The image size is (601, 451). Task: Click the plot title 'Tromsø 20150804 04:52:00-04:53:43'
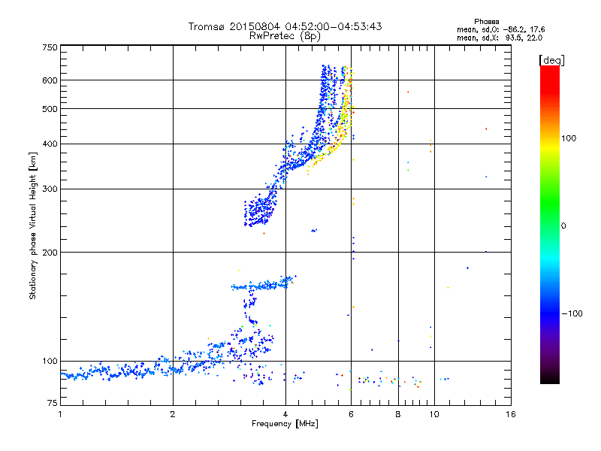coord(285,26)
